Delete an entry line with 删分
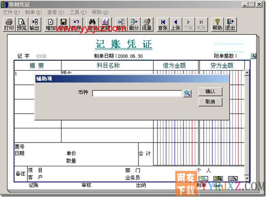 (134, 25)
